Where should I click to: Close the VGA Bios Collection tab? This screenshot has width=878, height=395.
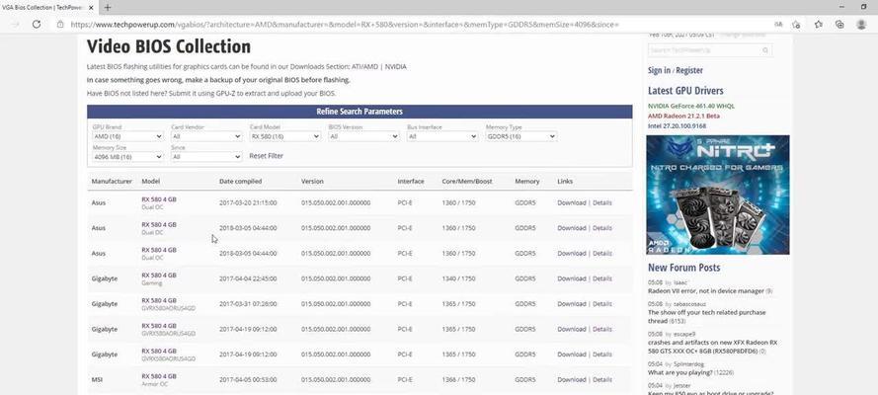pos(91,7)
